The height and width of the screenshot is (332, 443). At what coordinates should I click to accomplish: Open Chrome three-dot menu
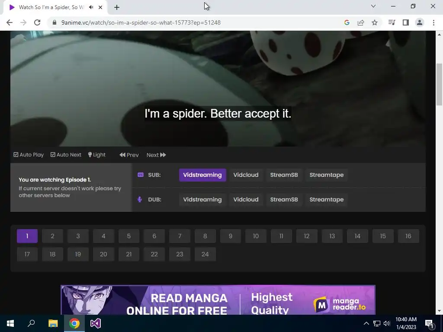pyautogui.click(x=433, y=22)
